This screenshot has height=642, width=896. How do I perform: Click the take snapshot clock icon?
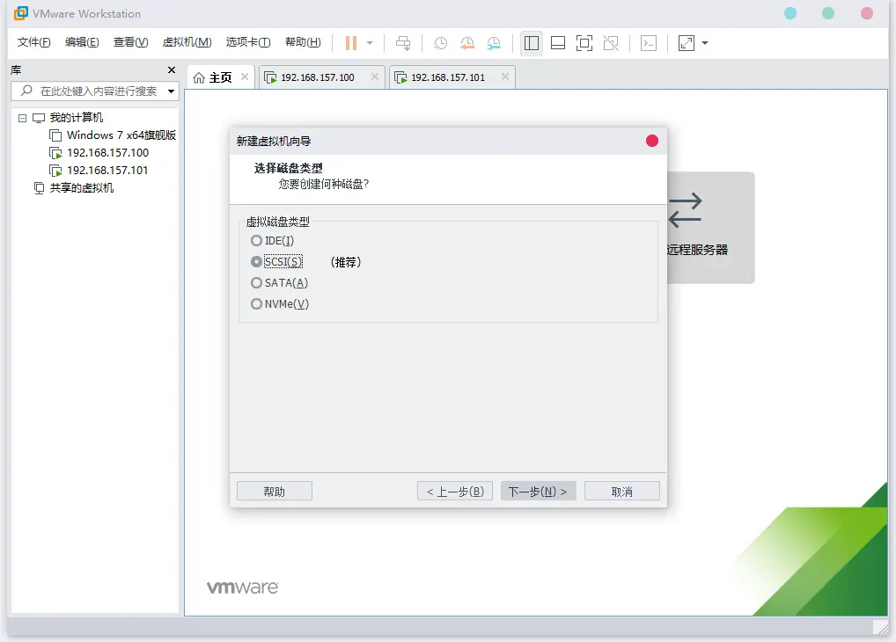[x=440, y=43]
